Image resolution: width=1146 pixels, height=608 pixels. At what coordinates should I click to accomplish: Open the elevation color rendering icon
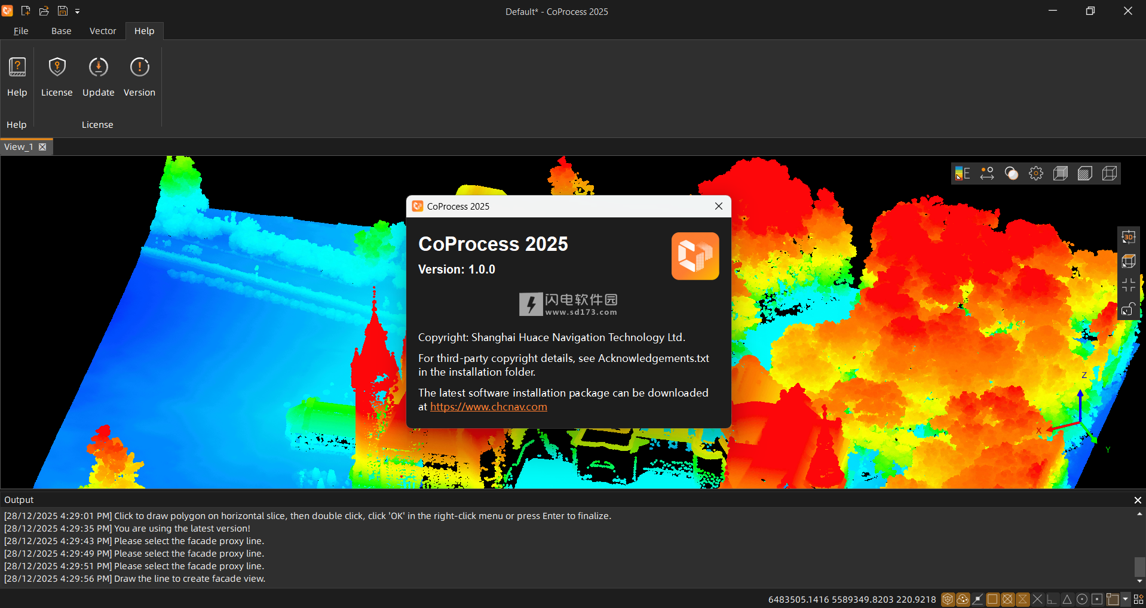(x=962, y=174)
